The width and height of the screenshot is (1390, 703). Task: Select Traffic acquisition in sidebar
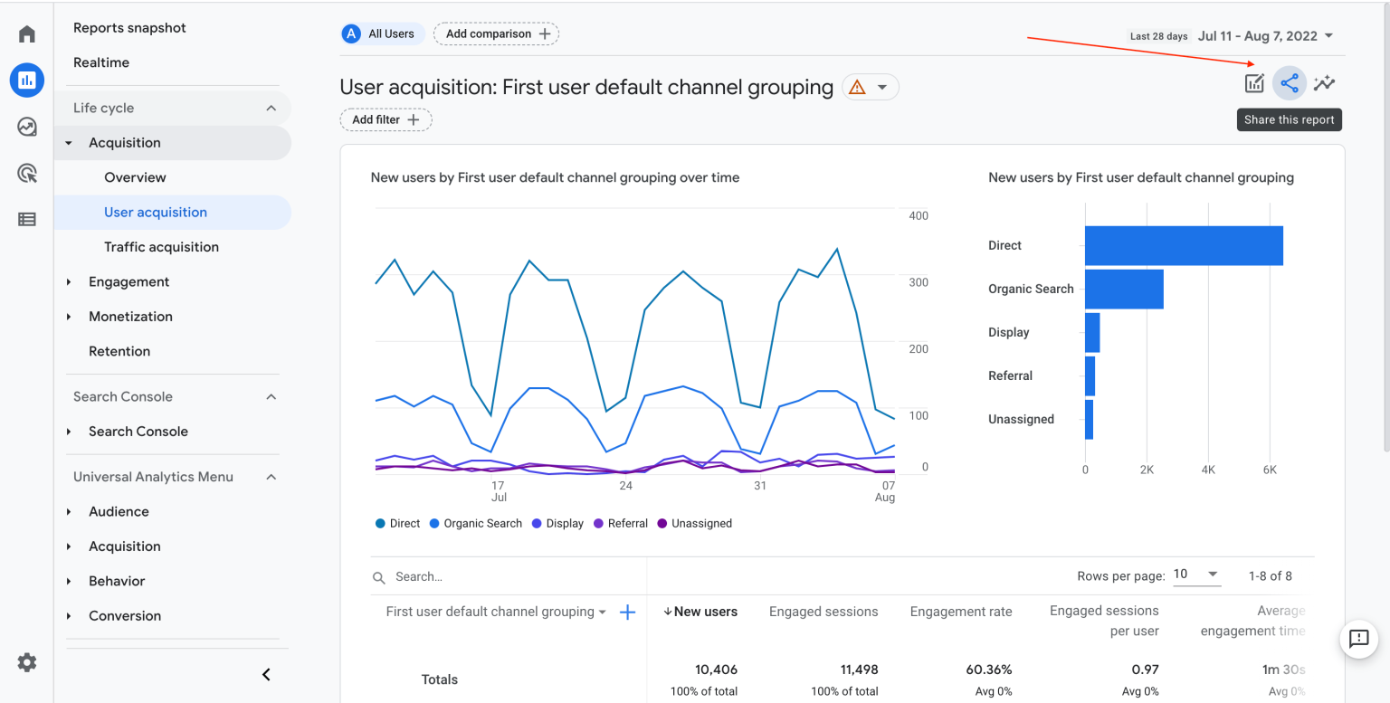[x=161, y=247]
